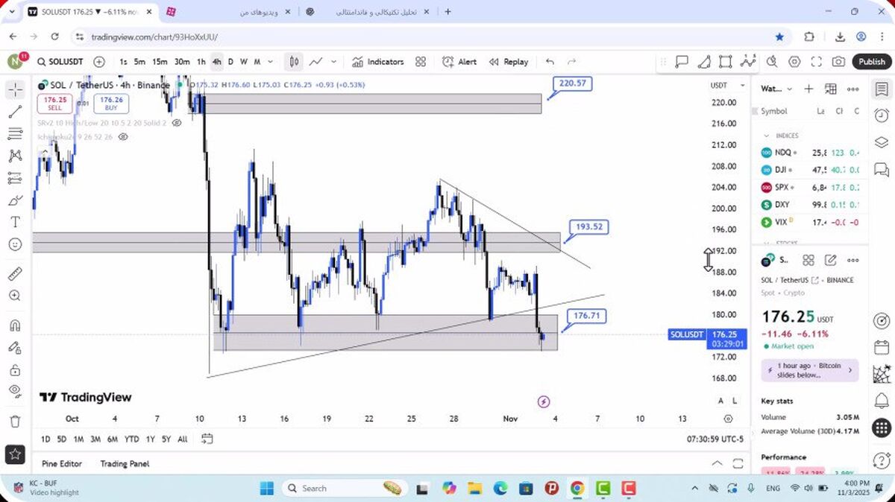Open the go to date calendar
895x502 pixels.
207,439
